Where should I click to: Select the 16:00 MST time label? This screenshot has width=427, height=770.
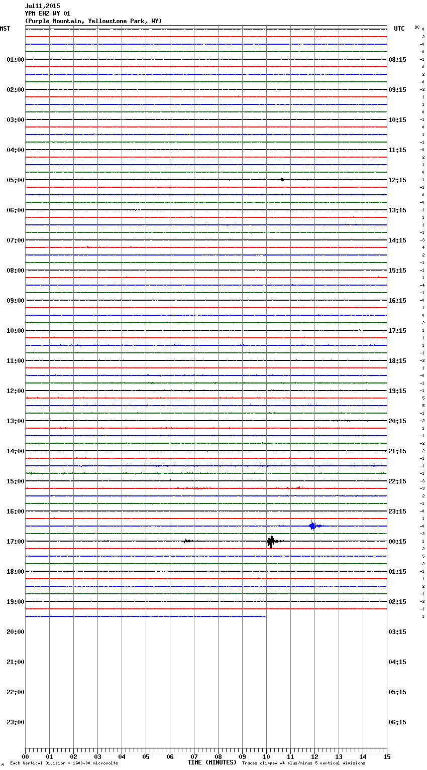tap(16, 511)
